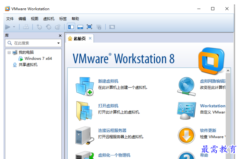Click the 新建虚拟机 link
Viewport: 239px width, 159px height.
(x=108, y=81)
